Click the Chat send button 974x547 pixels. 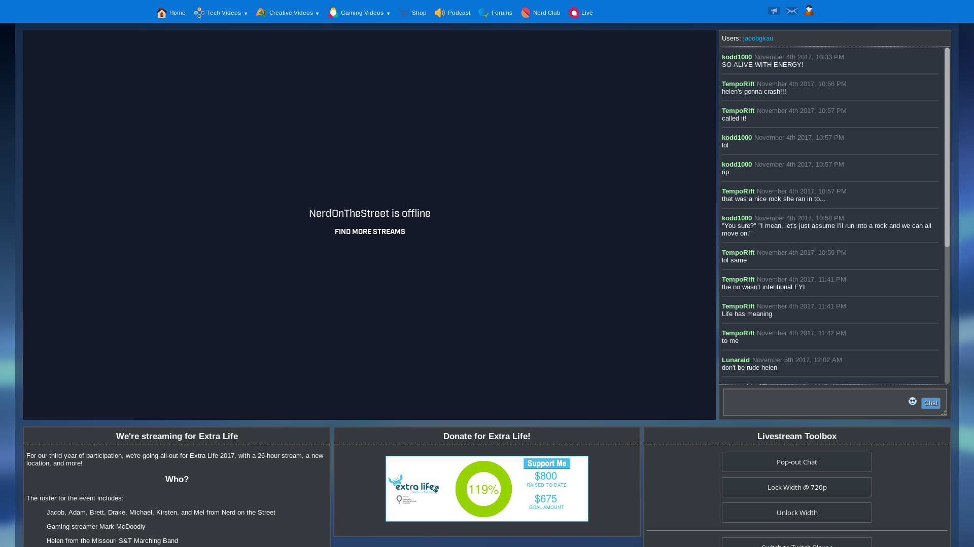coord(930,403)
